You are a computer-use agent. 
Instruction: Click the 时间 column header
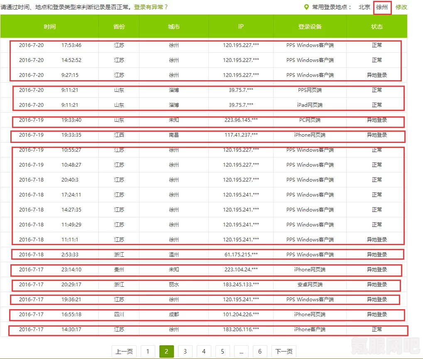pyautogui.click(x=50, y=27)
